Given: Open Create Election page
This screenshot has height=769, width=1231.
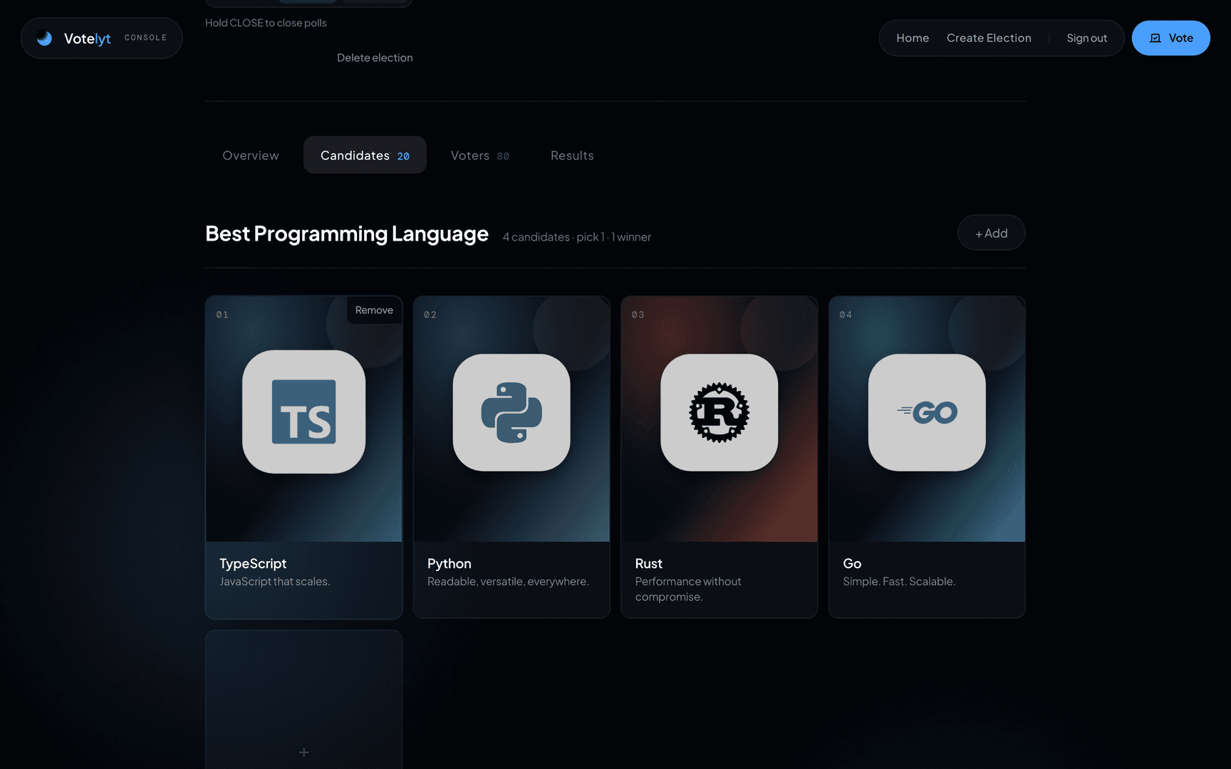Looking at the screenshot, I should point(989,38).
